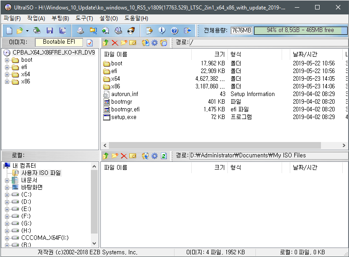
Task: Click the 크기 column header in local list
Action: pos(209,167)
